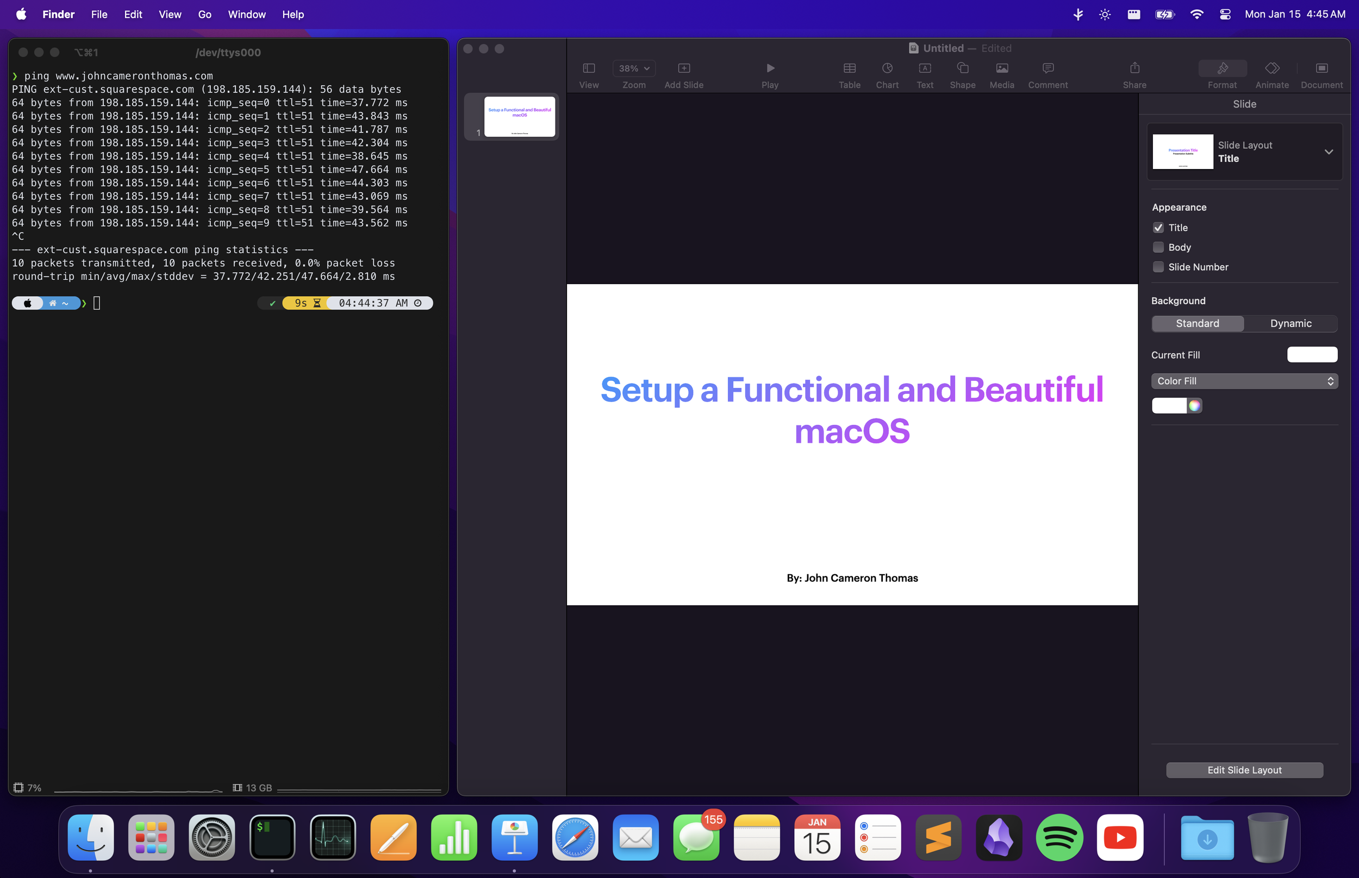Select slide 1 thumbnail in navigator

pyautogui.click(x=519, y=117)
